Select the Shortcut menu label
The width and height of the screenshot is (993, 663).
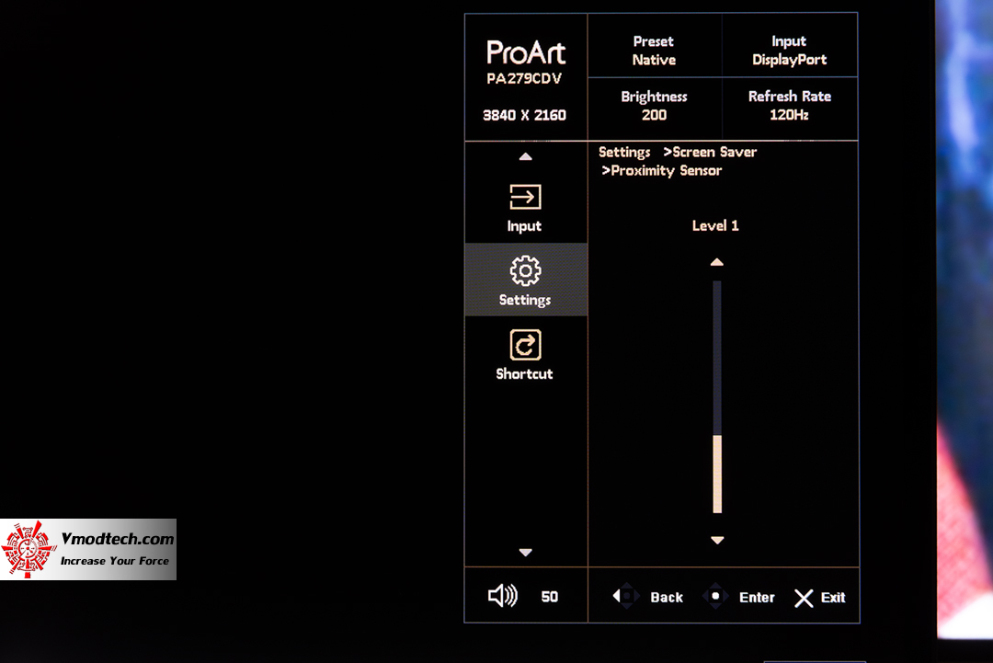point(524,373)
